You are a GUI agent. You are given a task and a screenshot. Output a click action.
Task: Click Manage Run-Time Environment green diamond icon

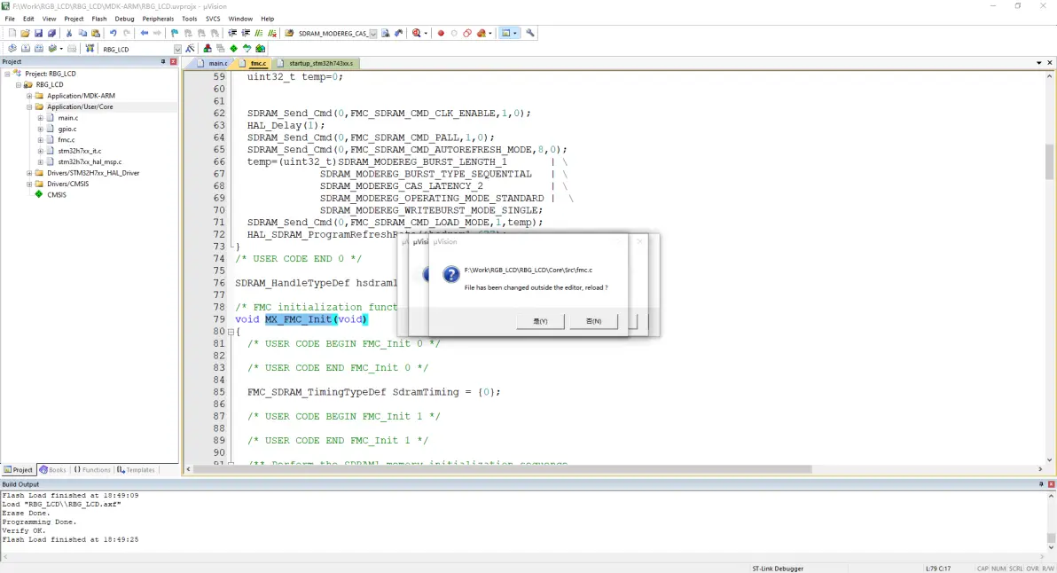point(233,49)
